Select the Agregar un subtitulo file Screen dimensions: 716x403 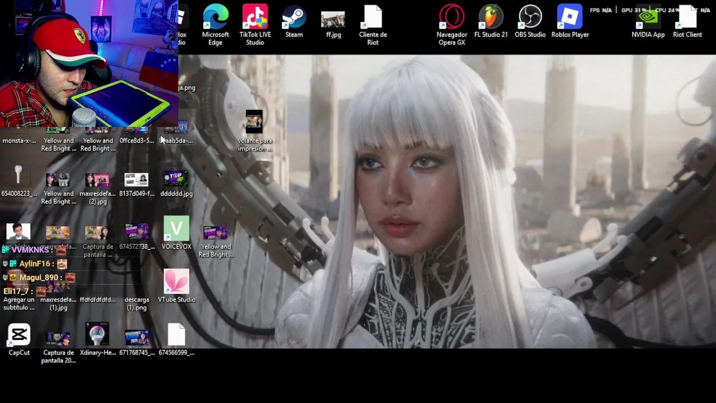coord(19,303)
